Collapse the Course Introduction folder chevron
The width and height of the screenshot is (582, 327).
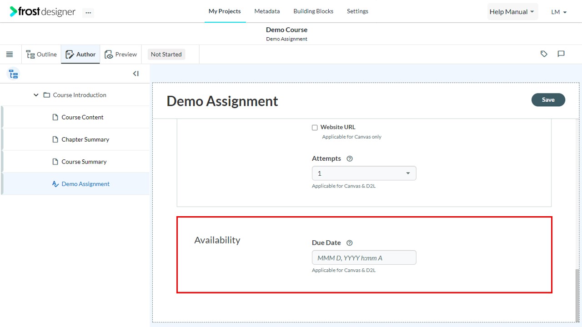pos(36,95)
